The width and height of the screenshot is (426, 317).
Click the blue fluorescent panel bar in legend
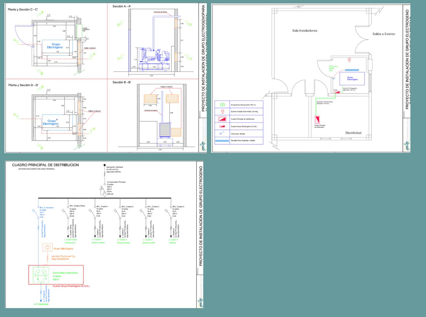point(222,141)
